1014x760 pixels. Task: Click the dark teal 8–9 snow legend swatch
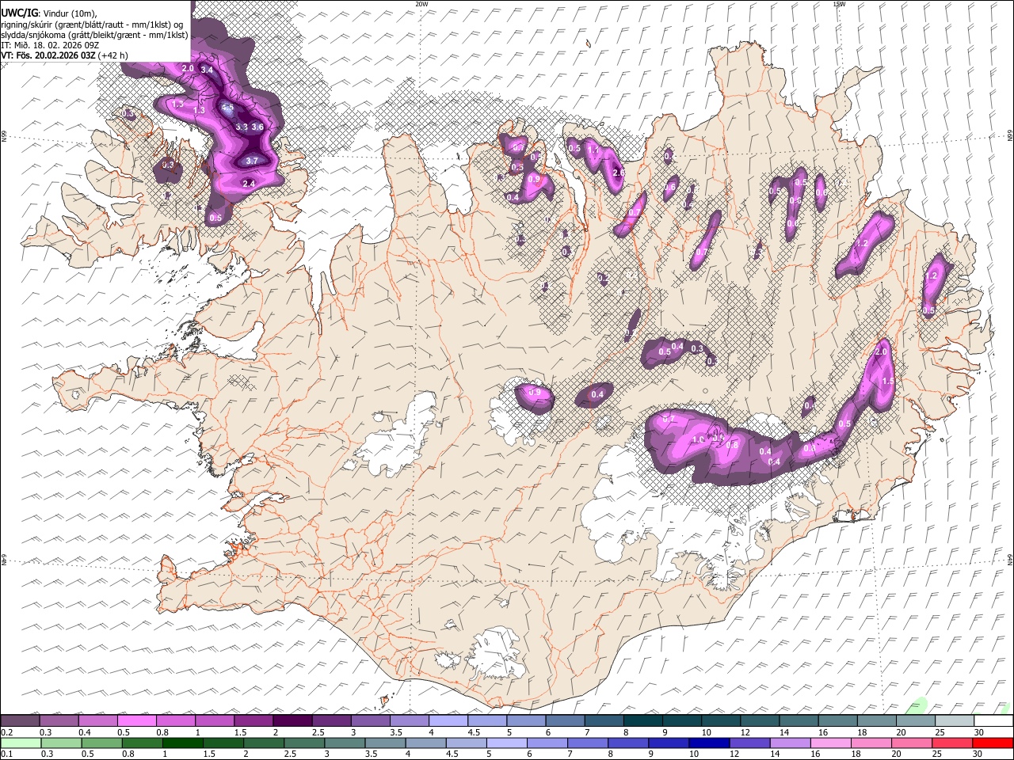pos(643,721)
